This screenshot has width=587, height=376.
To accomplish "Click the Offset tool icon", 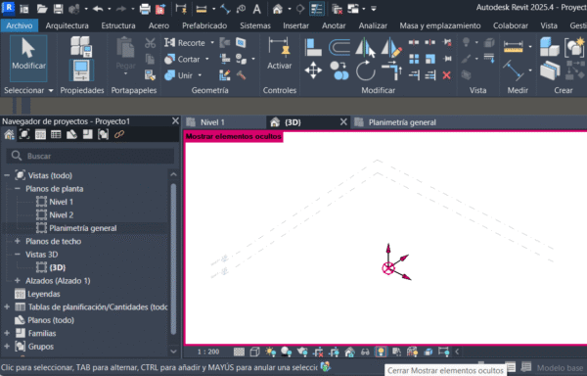I will (x=339, y=47).
